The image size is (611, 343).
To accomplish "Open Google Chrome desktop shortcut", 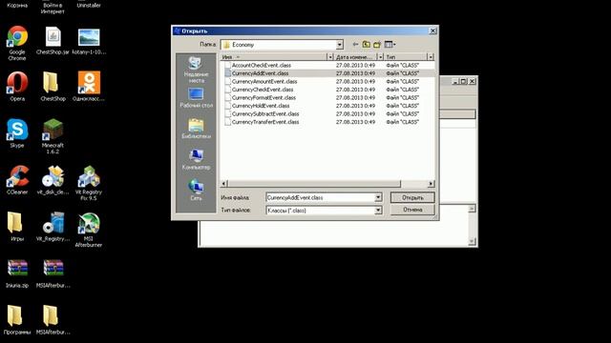I will (17, 43).
